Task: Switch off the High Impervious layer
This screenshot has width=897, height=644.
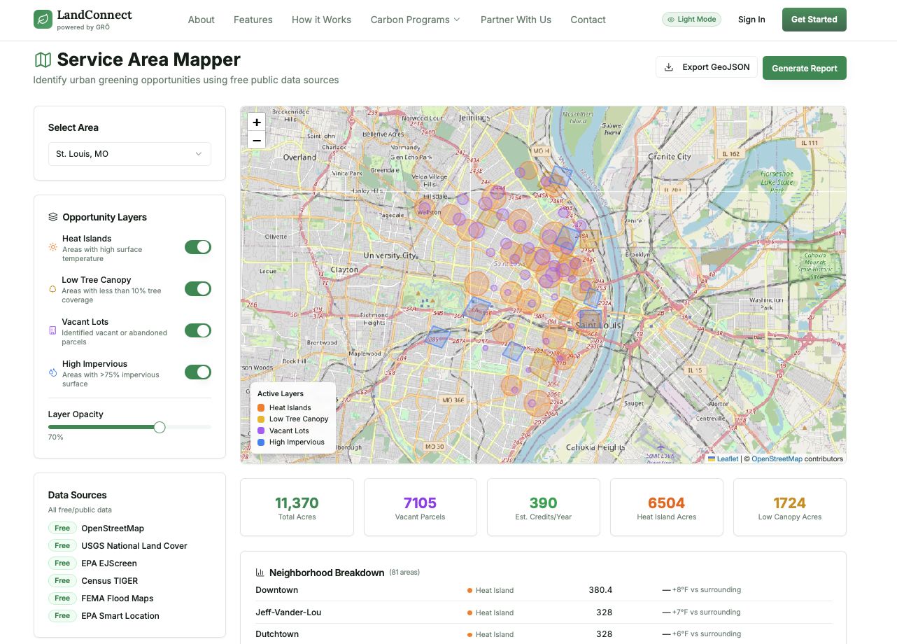Action: pos(197,372)
